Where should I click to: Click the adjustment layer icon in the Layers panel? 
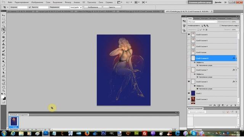(x=223, y=105)
